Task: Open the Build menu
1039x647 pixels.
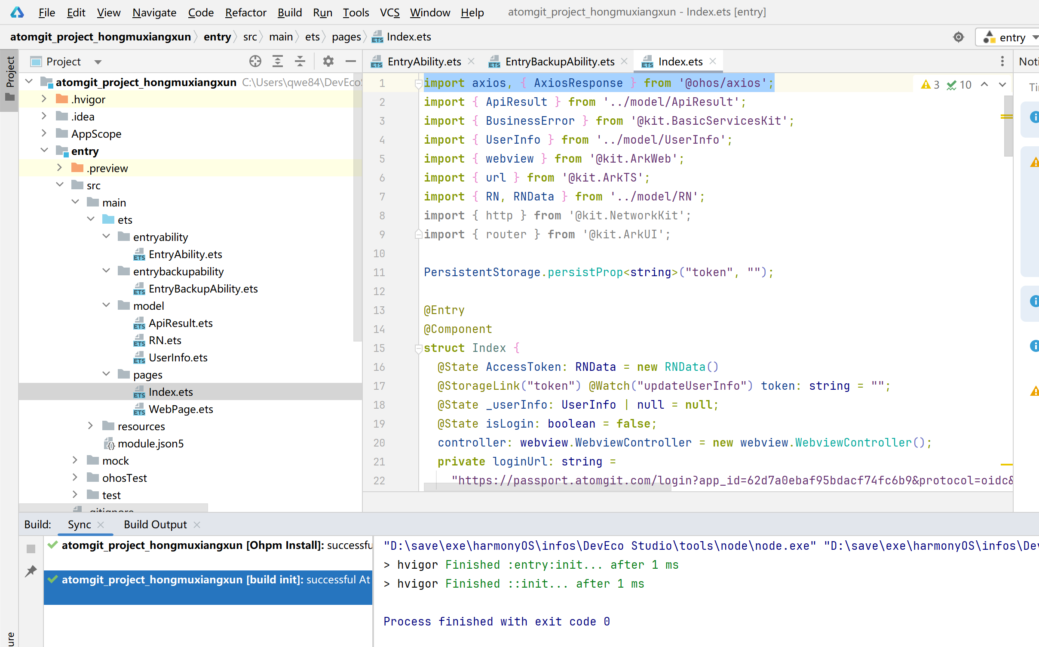Action: tap(290, 12)
